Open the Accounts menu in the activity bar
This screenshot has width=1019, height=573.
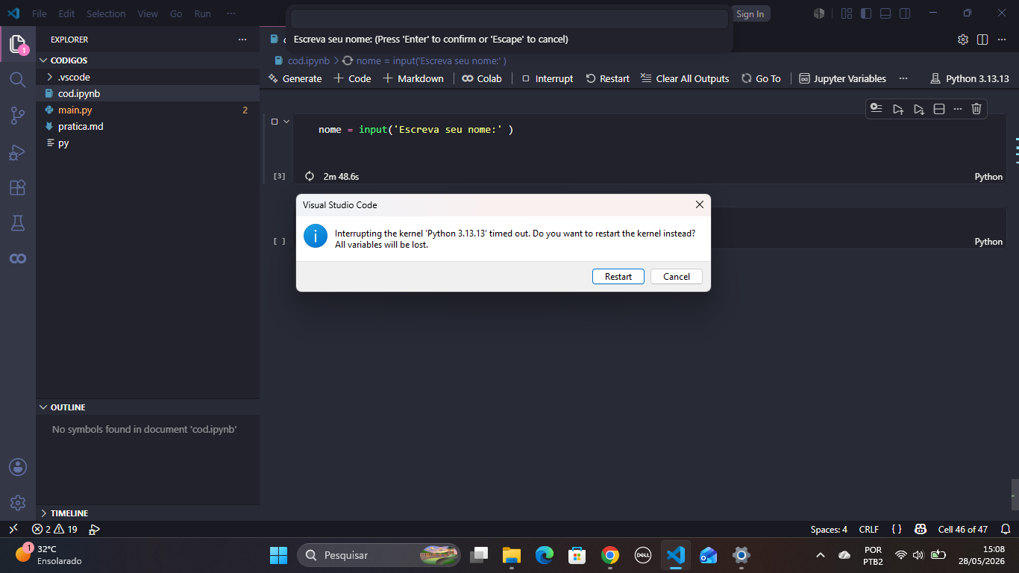point(18,467)
